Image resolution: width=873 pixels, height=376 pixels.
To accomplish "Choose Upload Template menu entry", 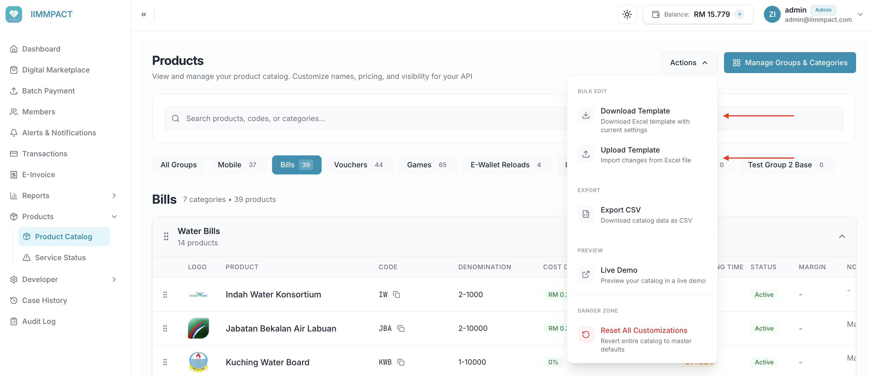I will 642,155.
